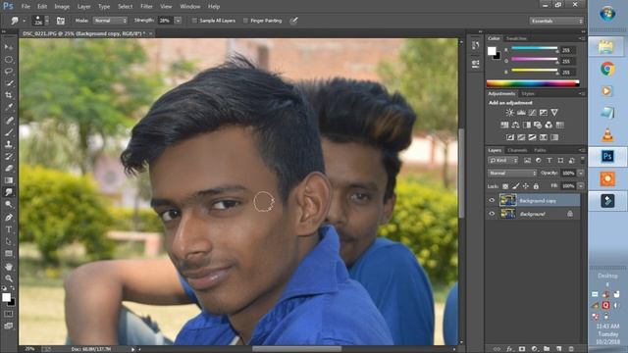Select the Zoom tool in toolbox
Screen dimensions: 628x353
click(9, 278)
